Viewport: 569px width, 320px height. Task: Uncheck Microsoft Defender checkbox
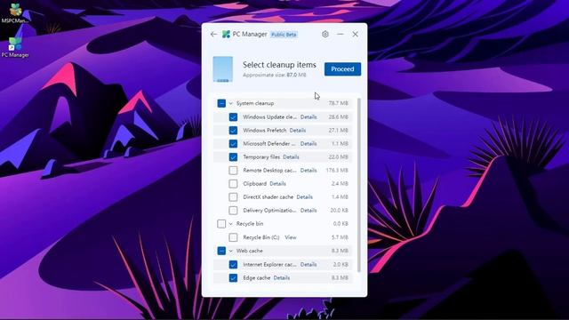pyautogui.click(x=233, y=144)
